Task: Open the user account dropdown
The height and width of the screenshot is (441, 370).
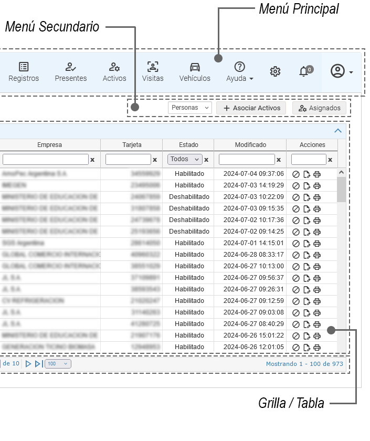Action: (341, 71)
